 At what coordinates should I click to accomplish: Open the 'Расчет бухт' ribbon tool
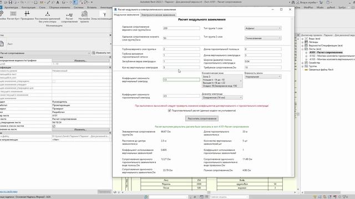pyautogui.click(x=13, y=15)
